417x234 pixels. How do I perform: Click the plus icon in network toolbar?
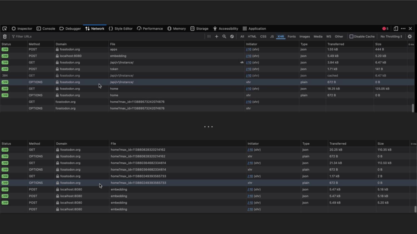[217, 37]
